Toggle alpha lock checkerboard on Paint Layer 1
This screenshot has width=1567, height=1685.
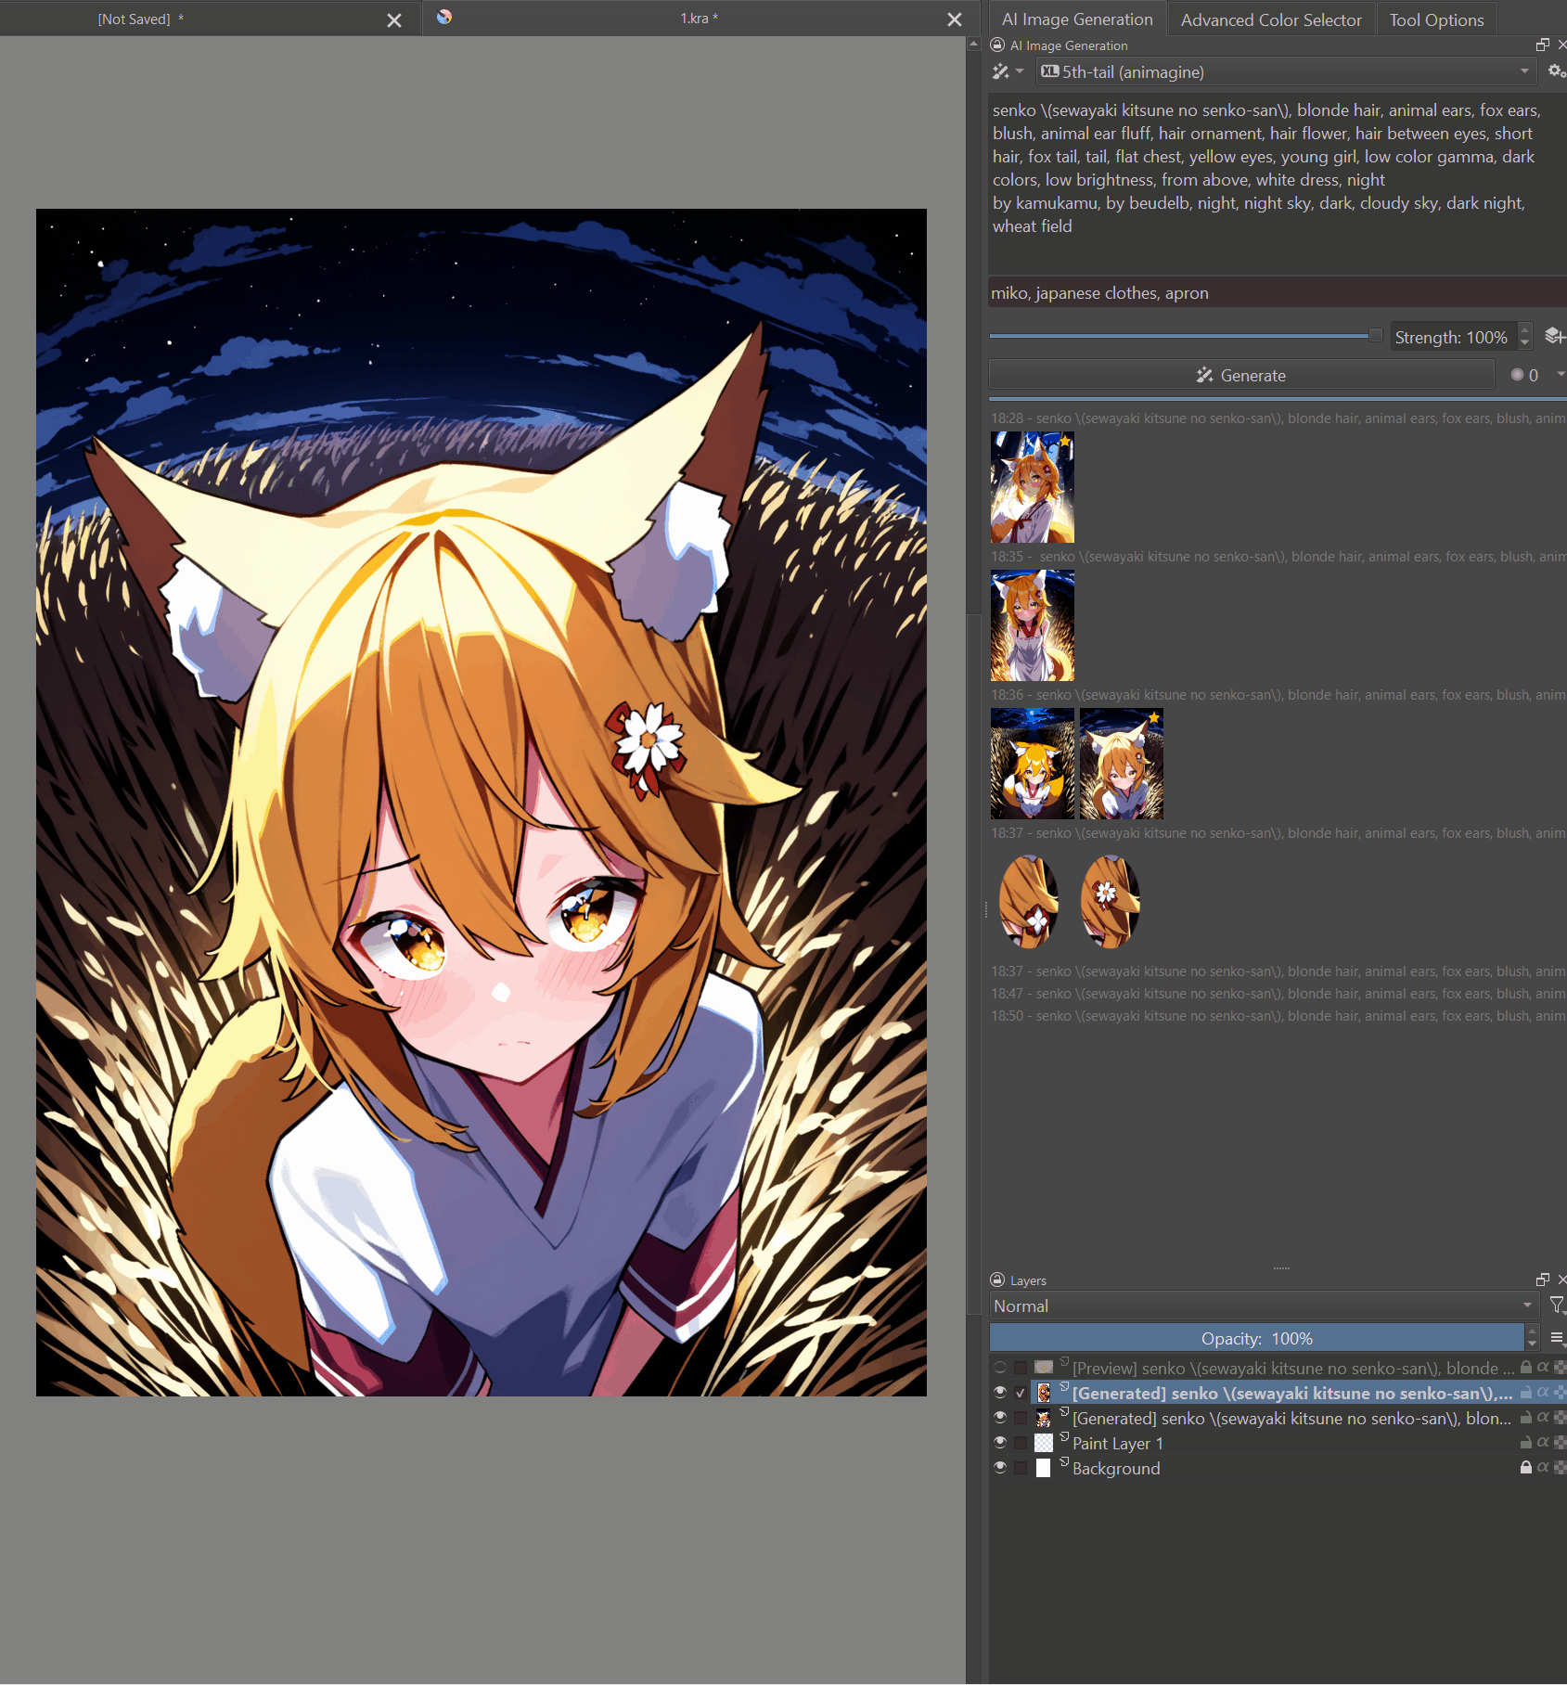1561,1442
